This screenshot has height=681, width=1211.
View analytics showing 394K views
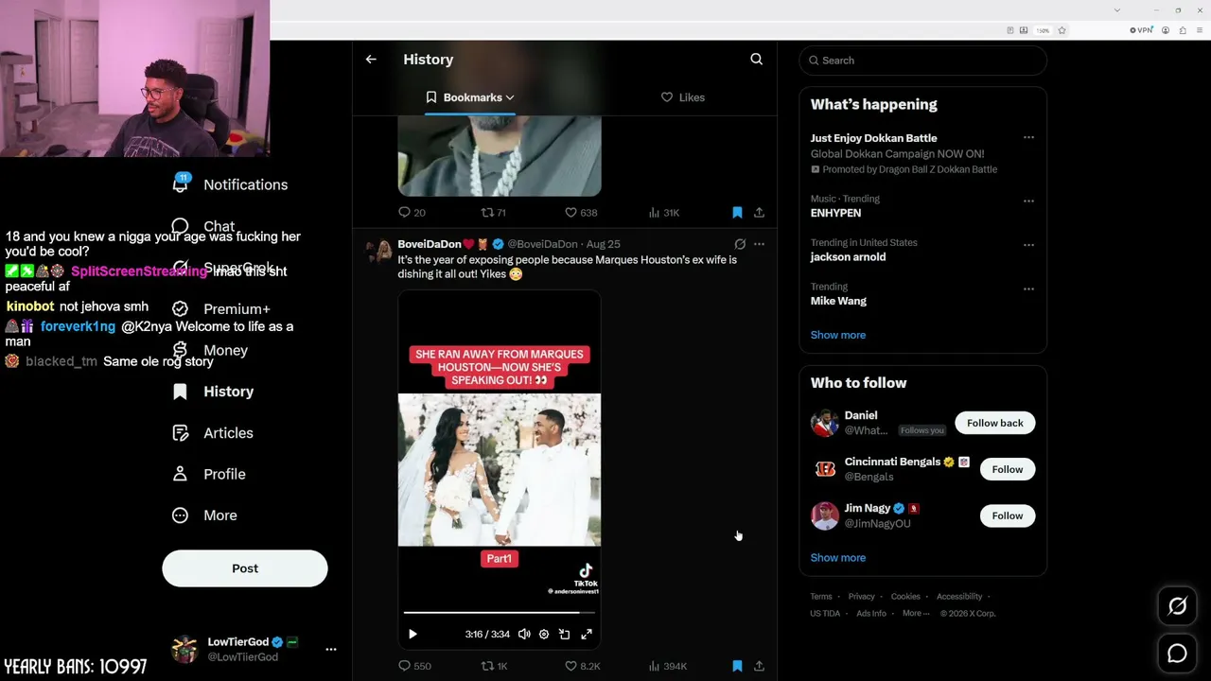pyautogui.click(x=668, y=666)
